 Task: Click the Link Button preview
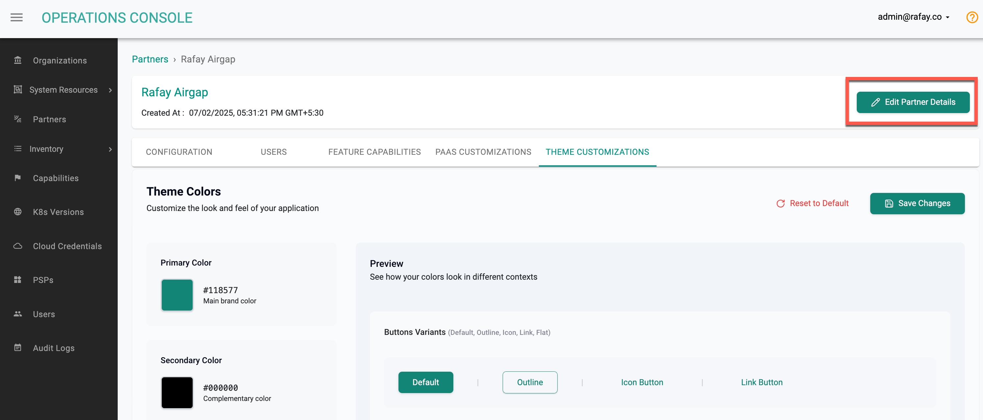coord(762,382)
